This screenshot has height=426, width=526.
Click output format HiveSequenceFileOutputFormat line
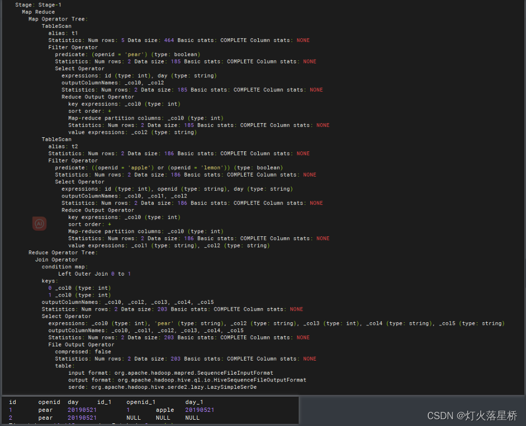point(187,380)
